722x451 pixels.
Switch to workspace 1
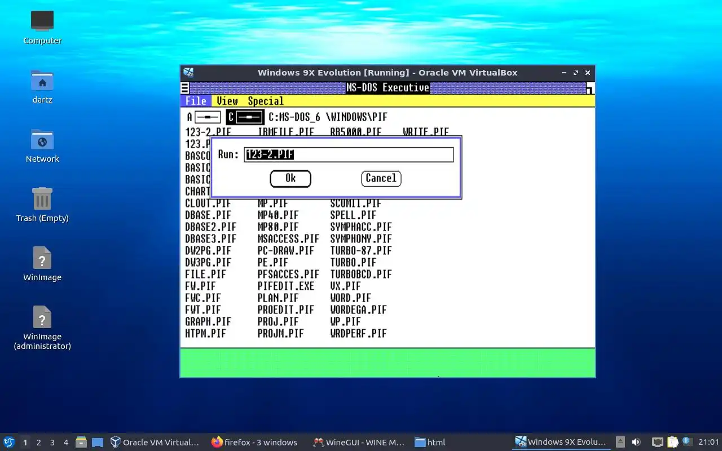[25, 443]
